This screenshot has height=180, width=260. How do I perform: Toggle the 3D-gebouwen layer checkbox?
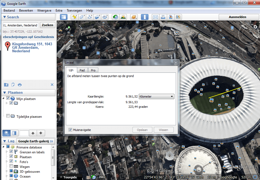point(11,171)
